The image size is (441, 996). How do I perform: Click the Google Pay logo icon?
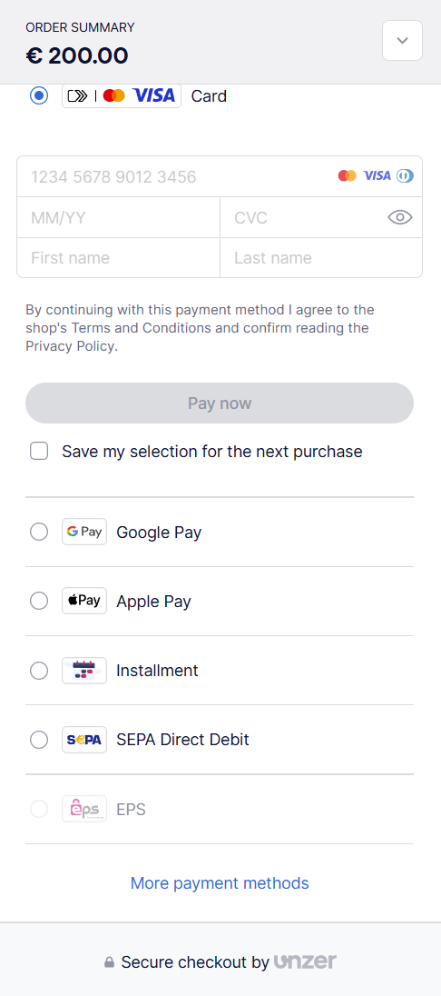click(x=84, y=532)
